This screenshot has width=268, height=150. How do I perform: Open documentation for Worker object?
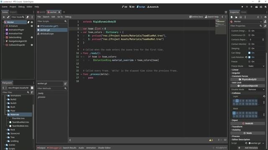265,21
